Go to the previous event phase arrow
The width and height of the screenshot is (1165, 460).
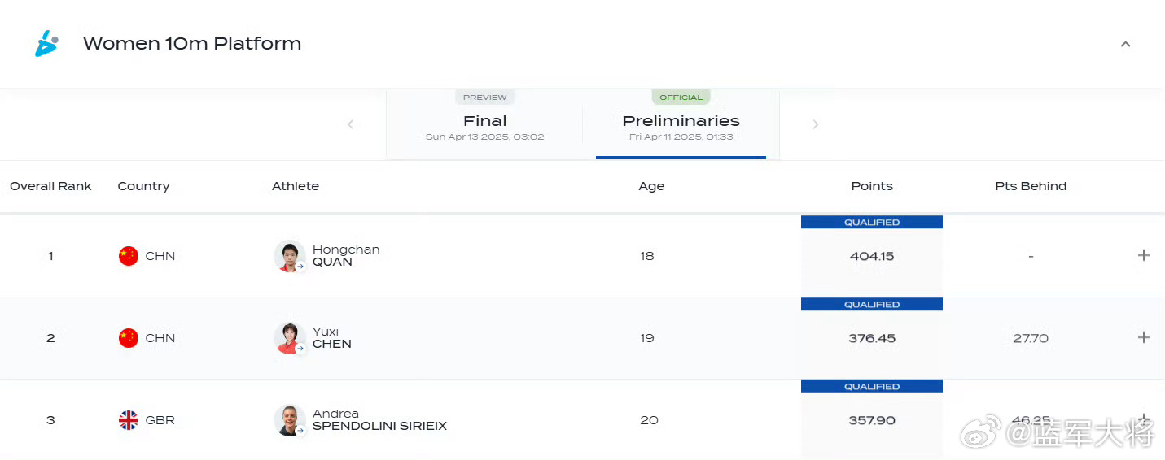pyautogui.click(x=350, y=124)
